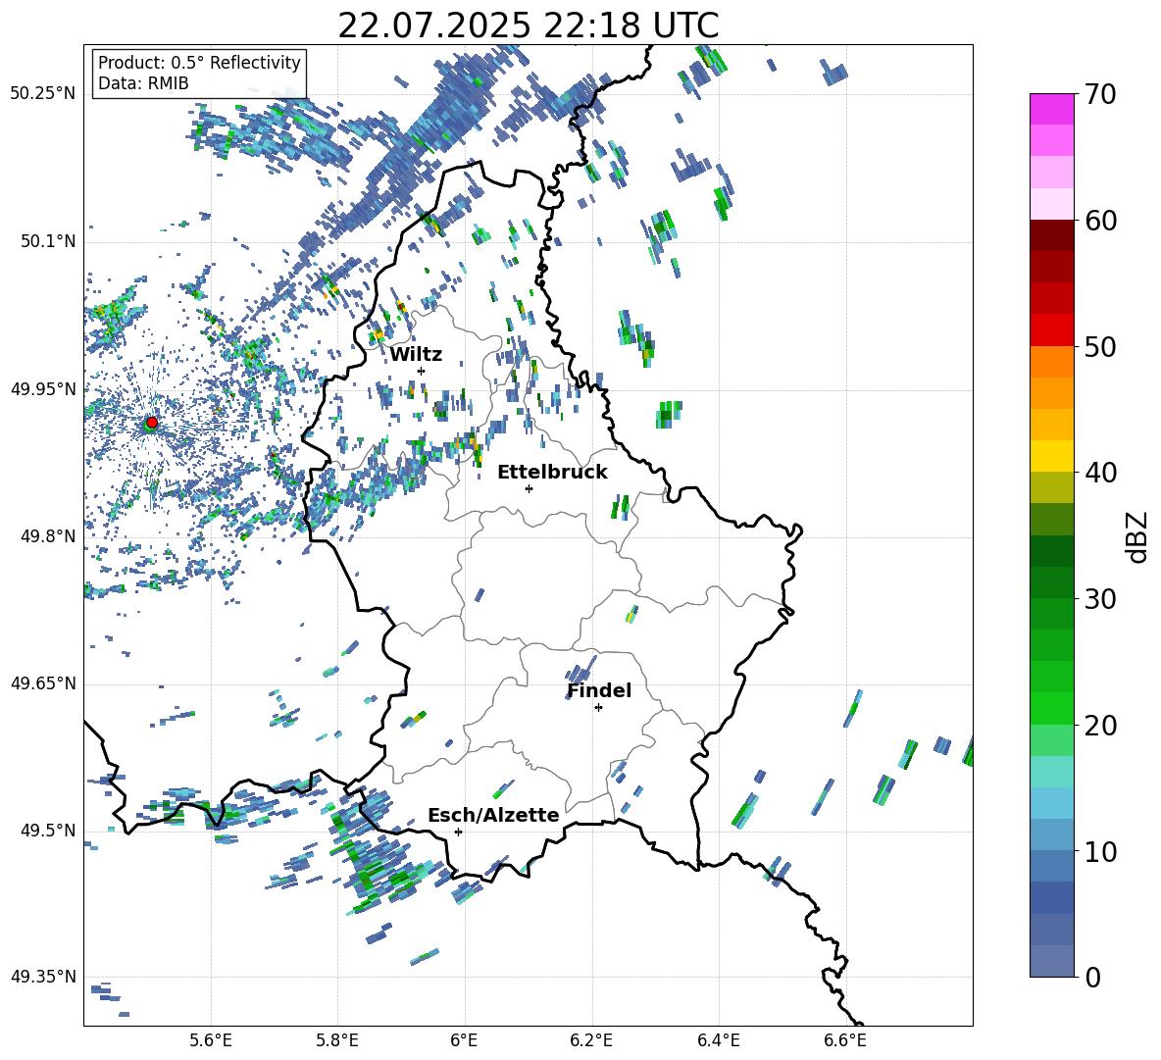Click the 49.95°N latitude label

point(43,388)
